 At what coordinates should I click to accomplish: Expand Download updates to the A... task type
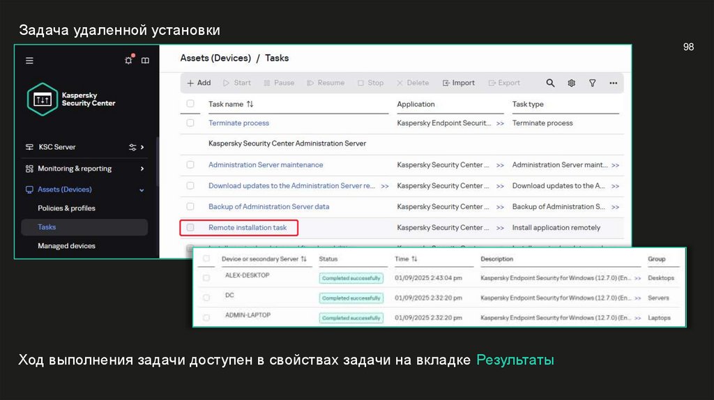coord(615,186)
